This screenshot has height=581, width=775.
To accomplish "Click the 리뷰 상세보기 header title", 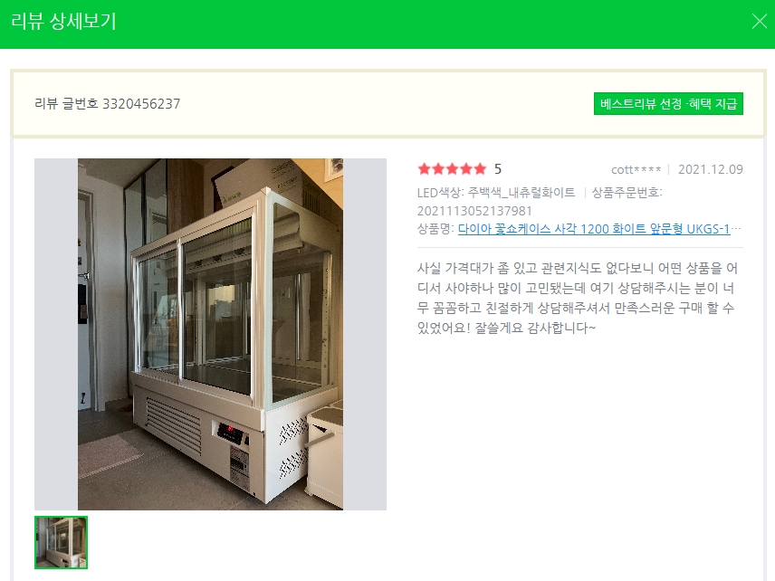I will (x=63, y=21).
